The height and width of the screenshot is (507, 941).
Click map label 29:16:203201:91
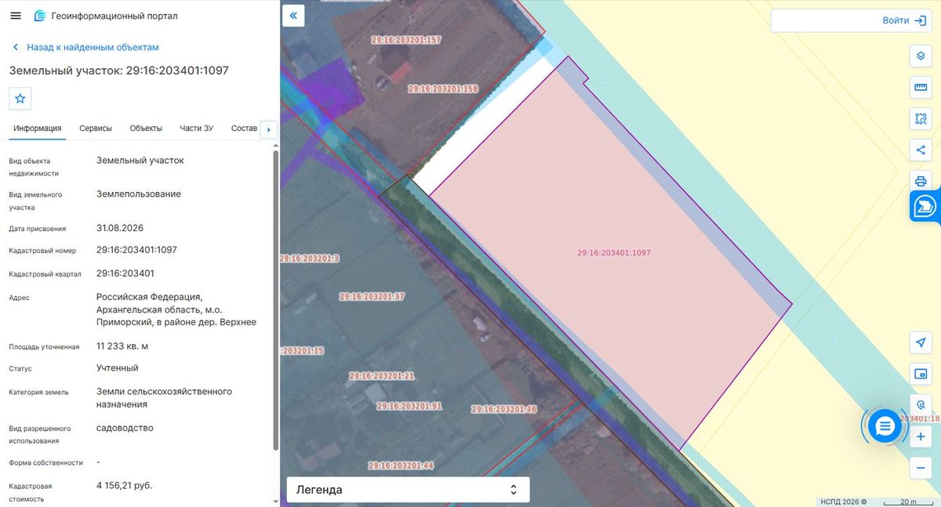coord(409,406)
